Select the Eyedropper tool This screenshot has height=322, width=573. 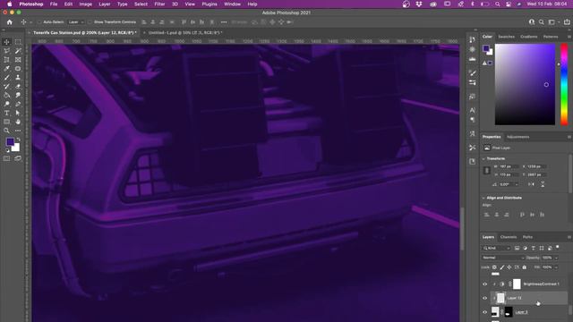6,69
